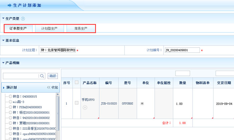This screenshot has height=140, width=234.
Task: Check the row 1 product checkbox
Action: pyautogui.click(x=77, y=103)
